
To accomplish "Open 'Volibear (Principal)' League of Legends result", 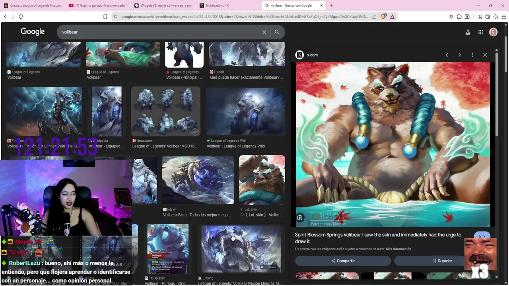I will (185, 77).
